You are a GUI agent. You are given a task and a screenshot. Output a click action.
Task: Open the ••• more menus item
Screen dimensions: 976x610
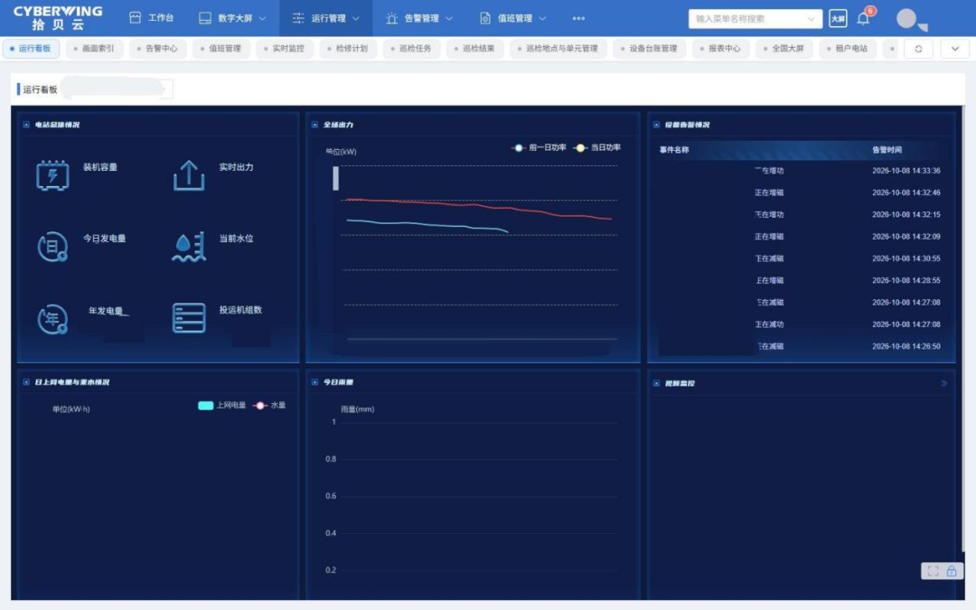click(578, 18)
